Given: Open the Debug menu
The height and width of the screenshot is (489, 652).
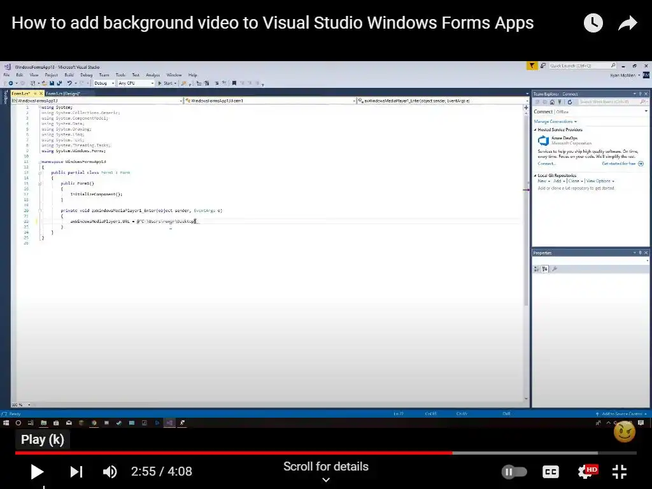Looking at the screenshot, I should coord(86,75).
